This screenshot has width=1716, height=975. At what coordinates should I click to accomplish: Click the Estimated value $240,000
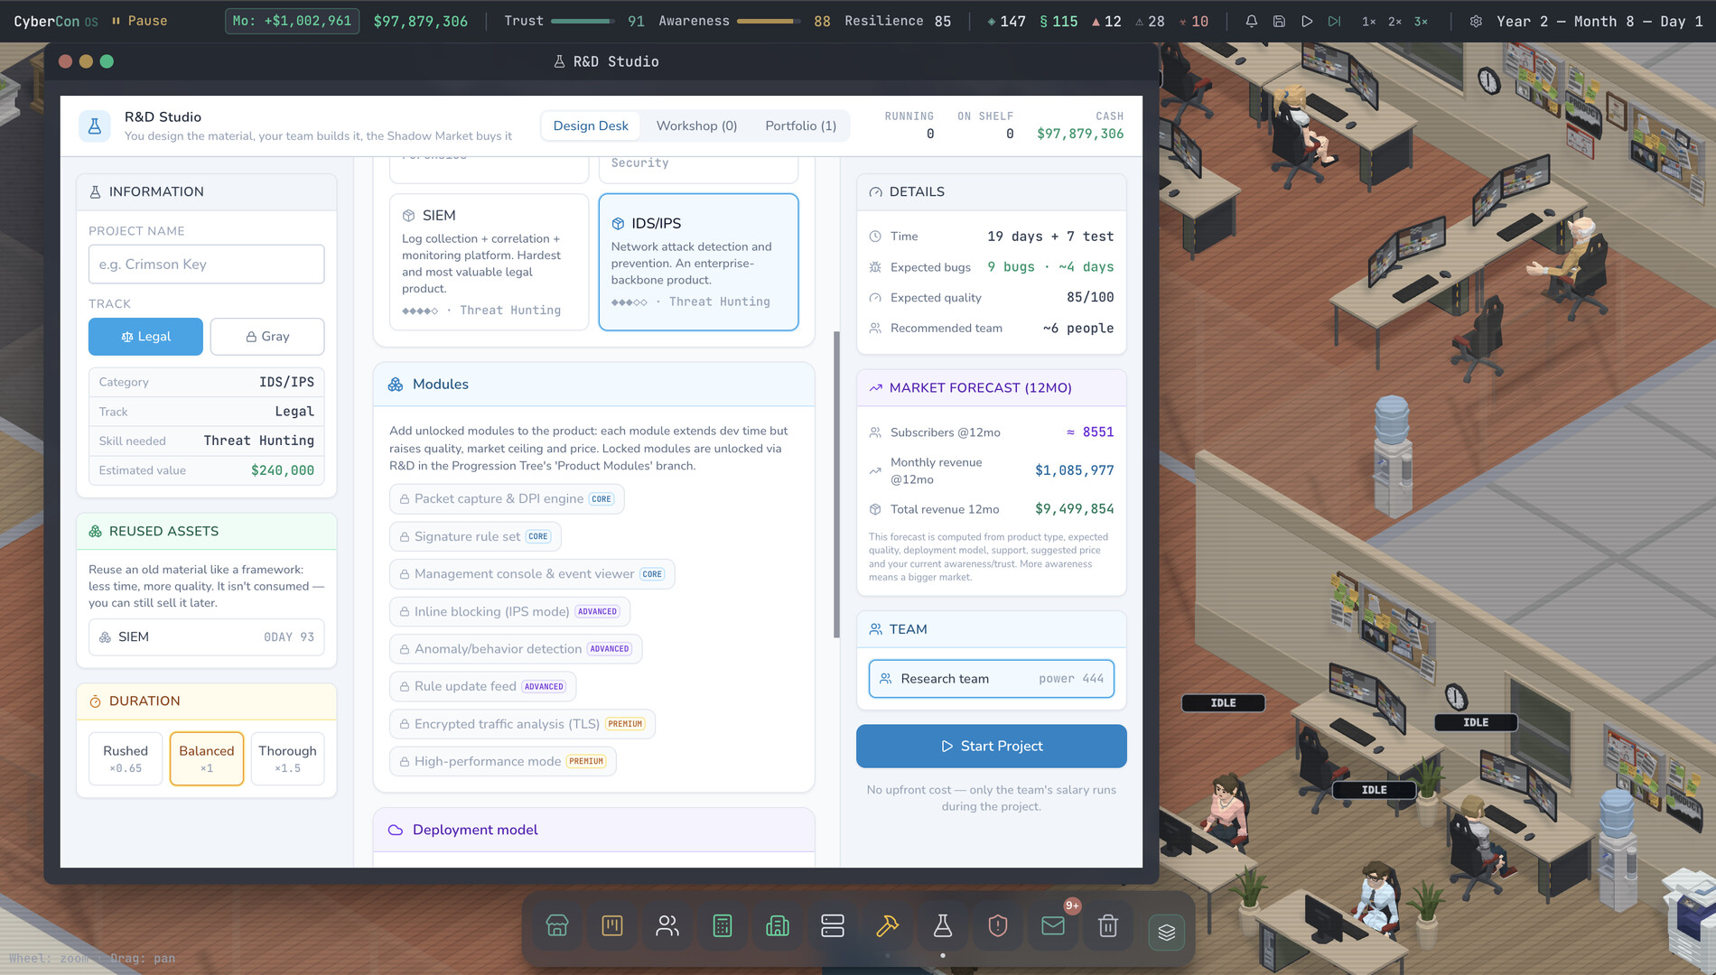(x=206, y=470)
